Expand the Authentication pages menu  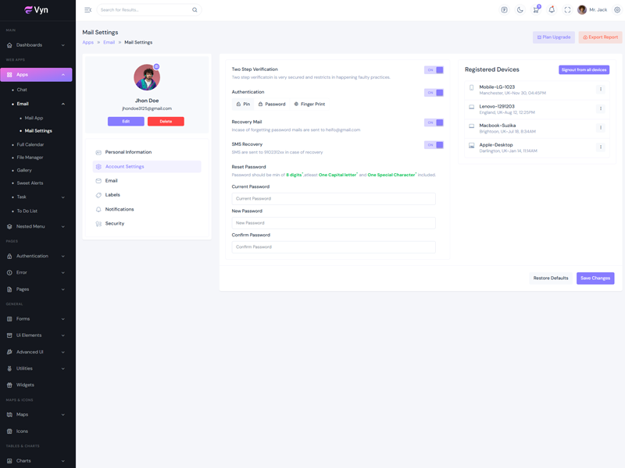pos(37,256)
